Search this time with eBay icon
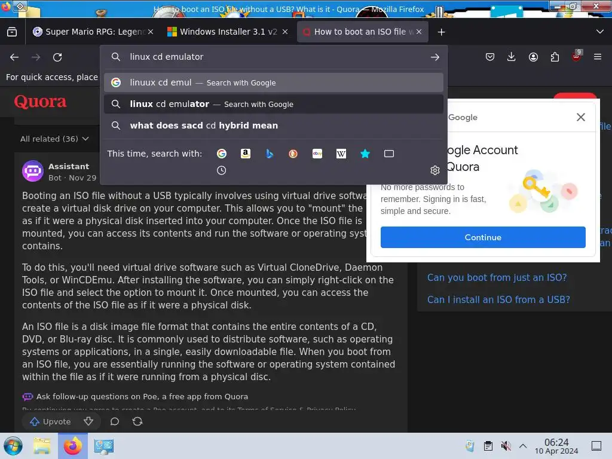Screen dimensions: 612x459 tap(317, 154)
